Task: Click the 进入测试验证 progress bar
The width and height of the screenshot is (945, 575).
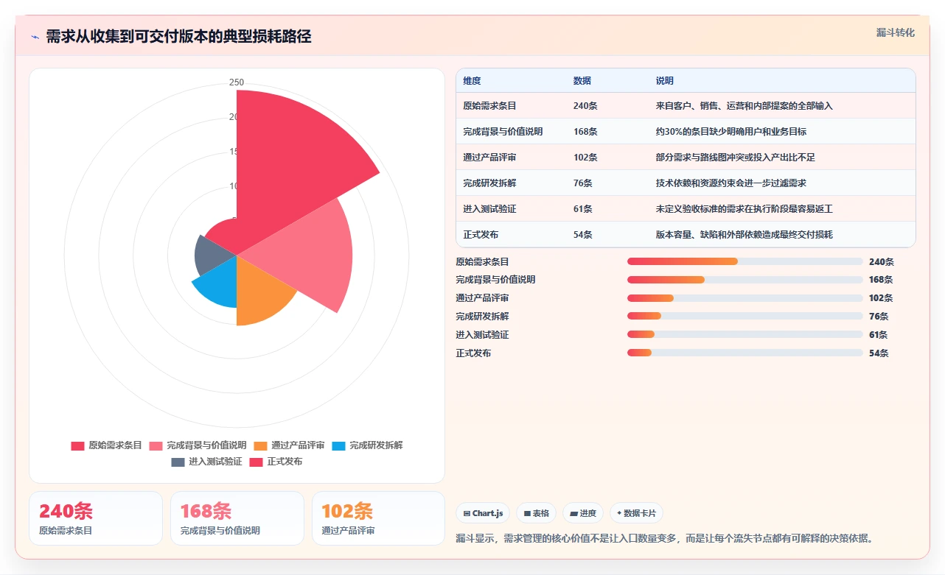Action: point(745,334)
